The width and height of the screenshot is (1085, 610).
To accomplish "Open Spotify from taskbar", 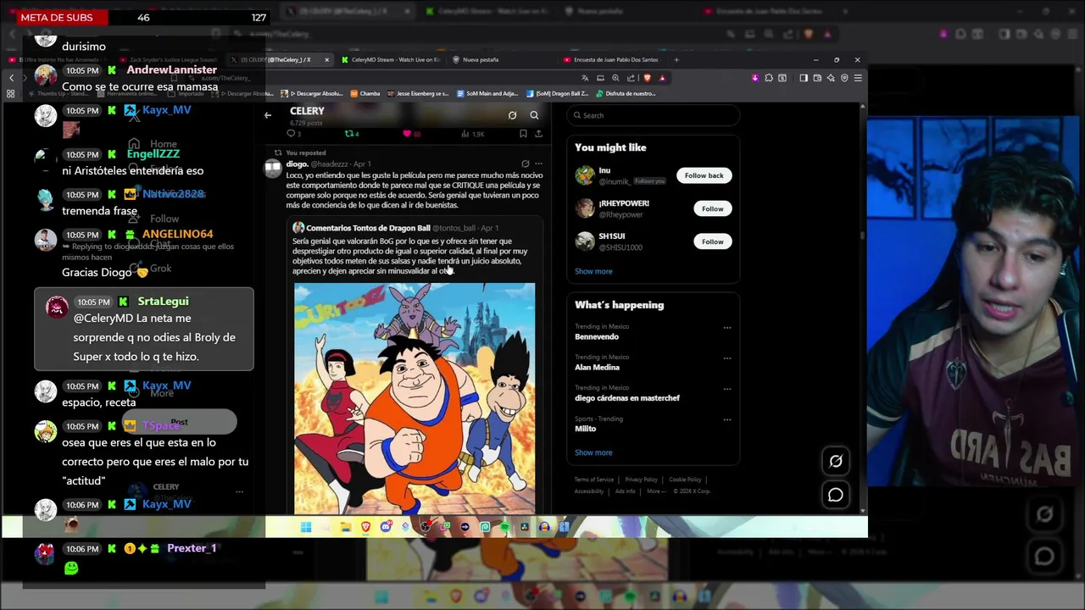I will tap(505, 527).
